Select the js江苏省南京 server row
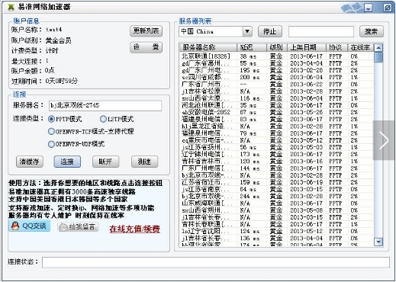This screenshot has height=282, width=396. tap(277, 189)
